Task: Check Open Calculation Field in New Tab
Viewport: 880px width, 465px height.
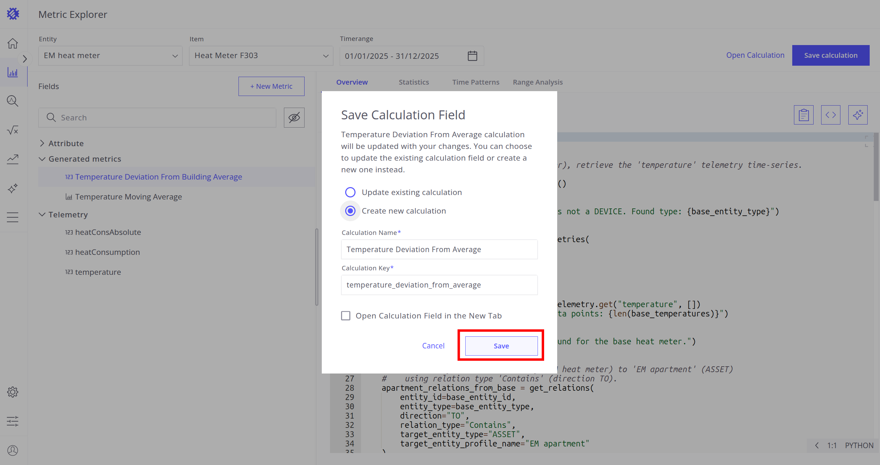Action: click(x=346, y=316)
